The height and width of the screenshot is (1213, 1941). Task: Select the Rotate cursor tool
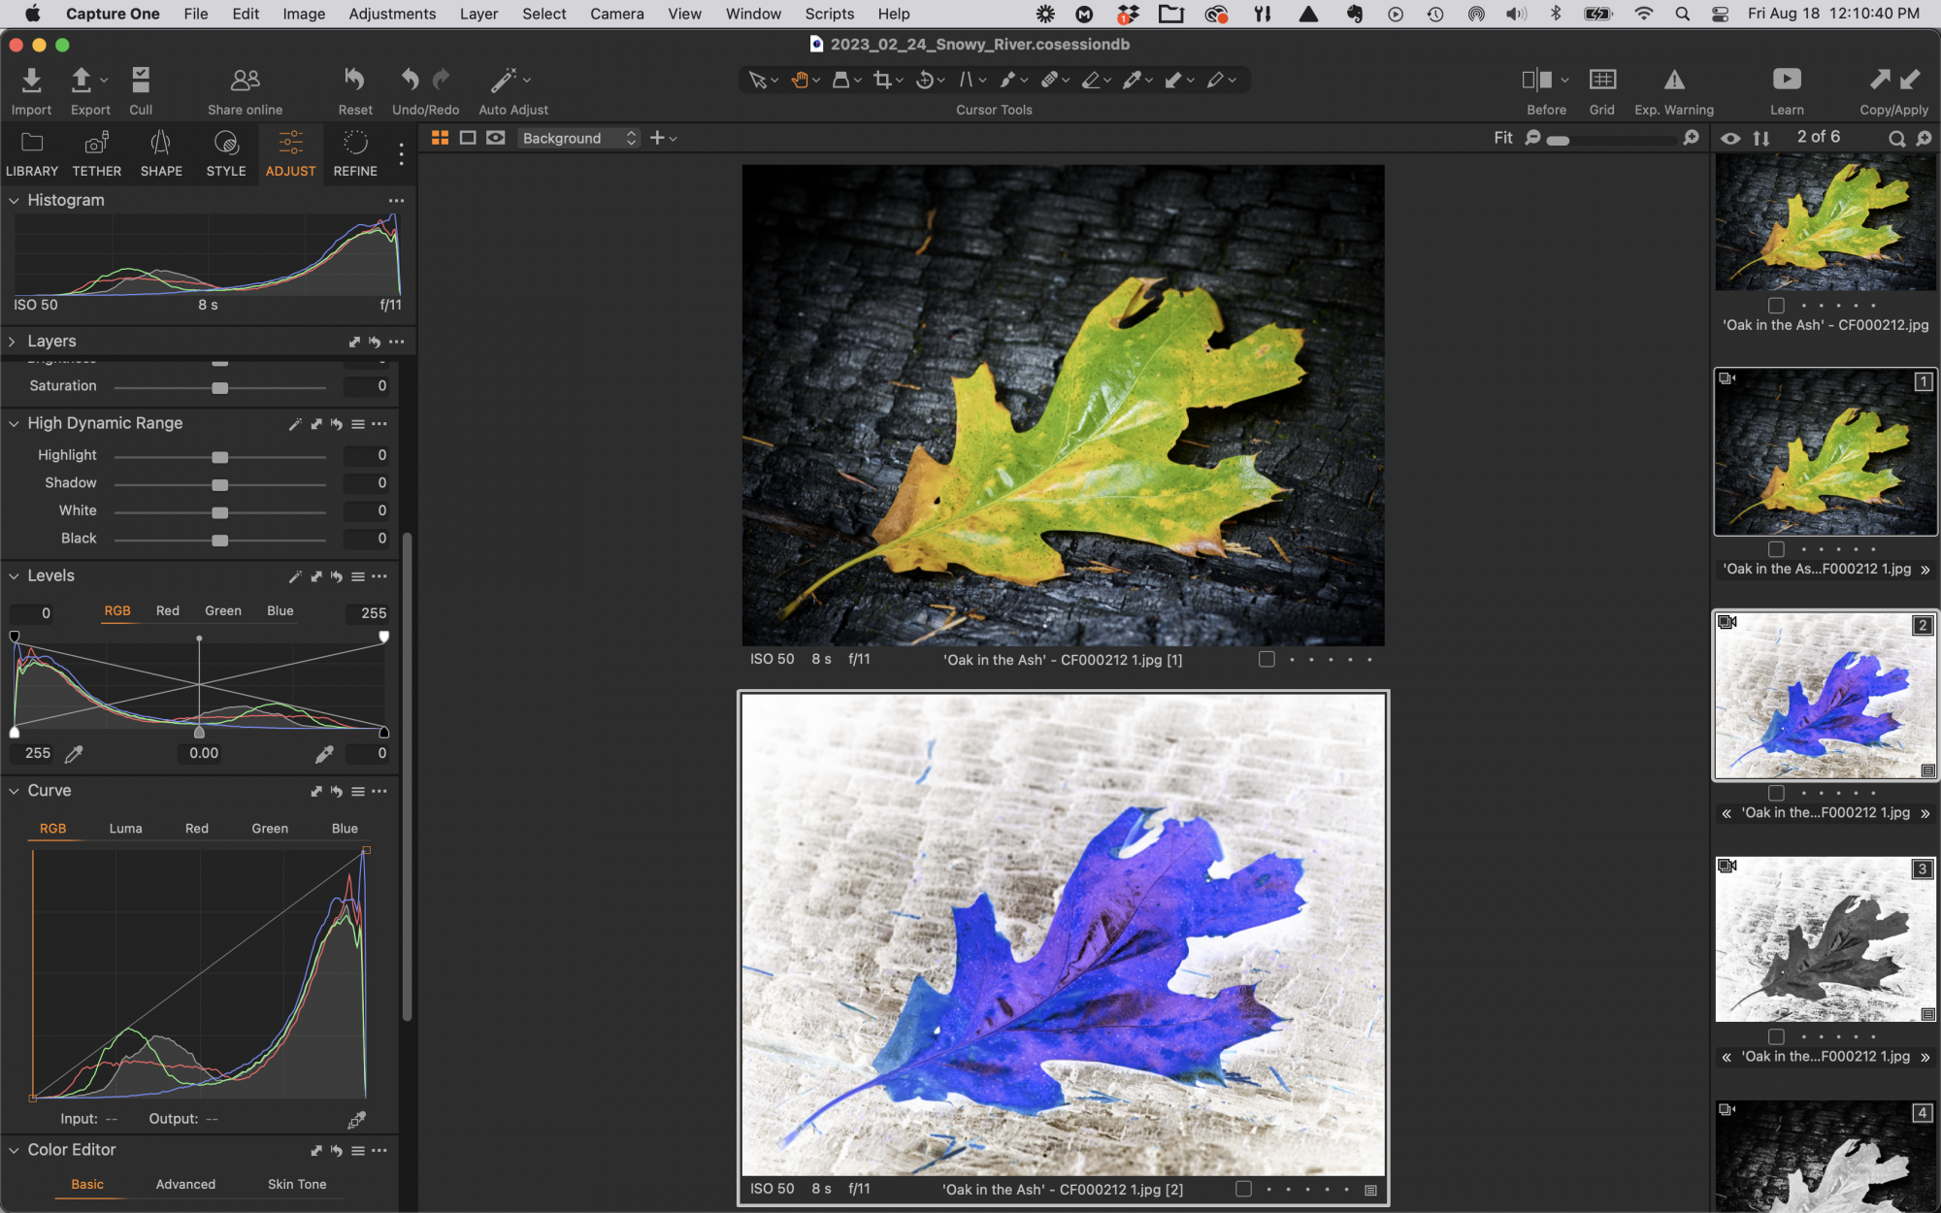[x=924, y=80]
